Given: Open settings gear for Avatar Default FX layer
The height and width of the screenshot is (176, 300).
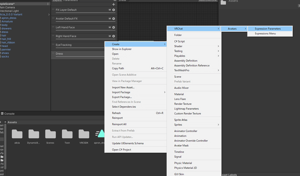Looking at the screenshot, I should pyautogui.click(x=113, y=19).
